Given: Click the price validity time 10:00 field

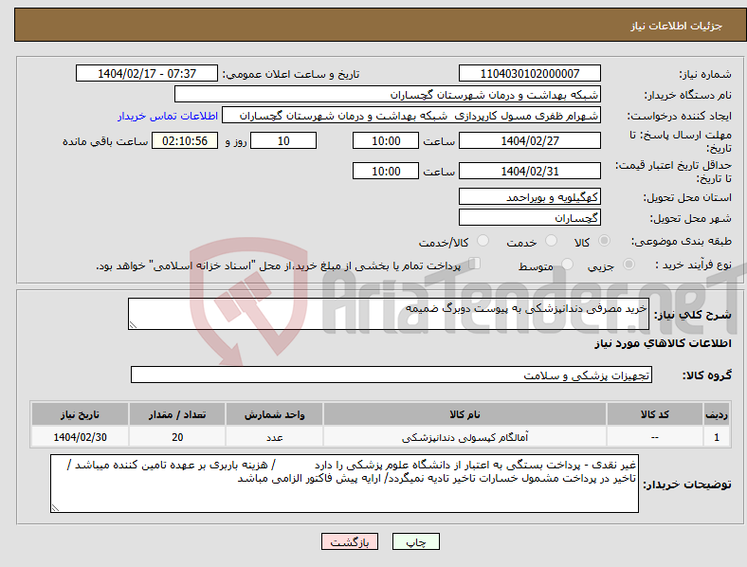Looking at the screenshot, I should [386, 171].
